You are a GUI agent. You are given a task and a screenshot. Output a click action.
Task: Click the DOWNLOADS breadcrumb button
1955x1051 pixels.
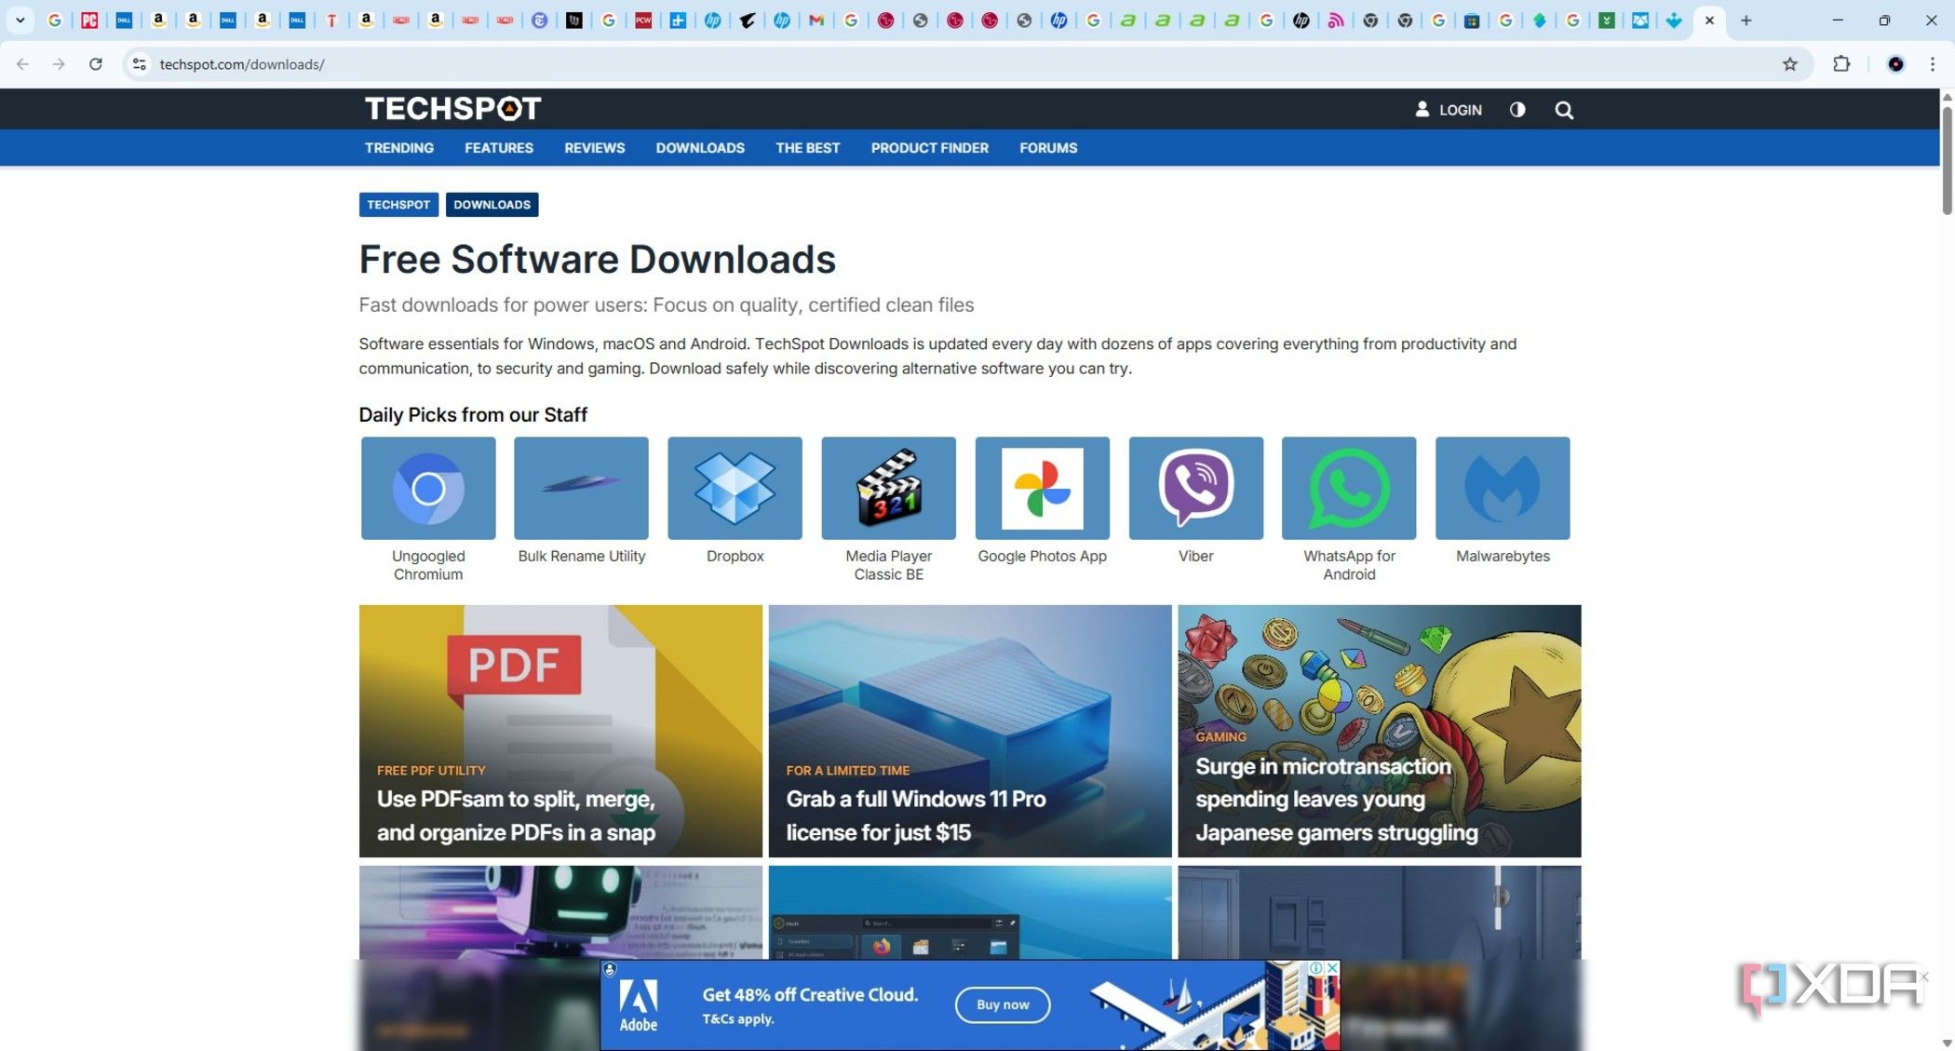[x=492, y=205]
